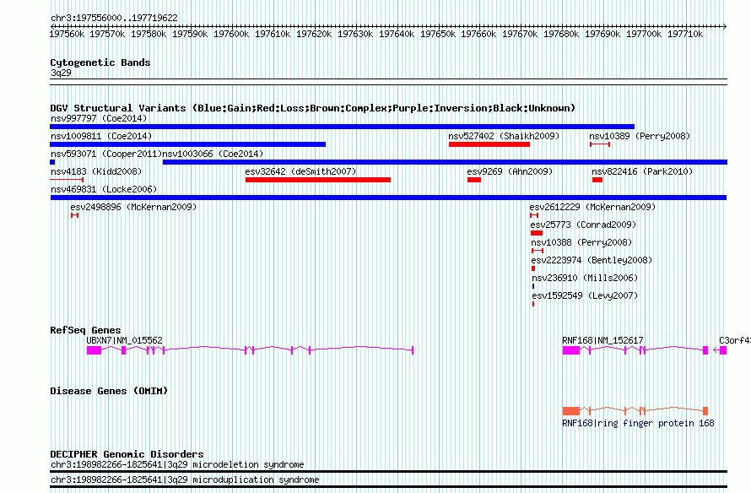Select the nsv593071 (Cooper2011) small blue block
The width and height of the screenshot is (751, 493).
[x=52, y=162]
